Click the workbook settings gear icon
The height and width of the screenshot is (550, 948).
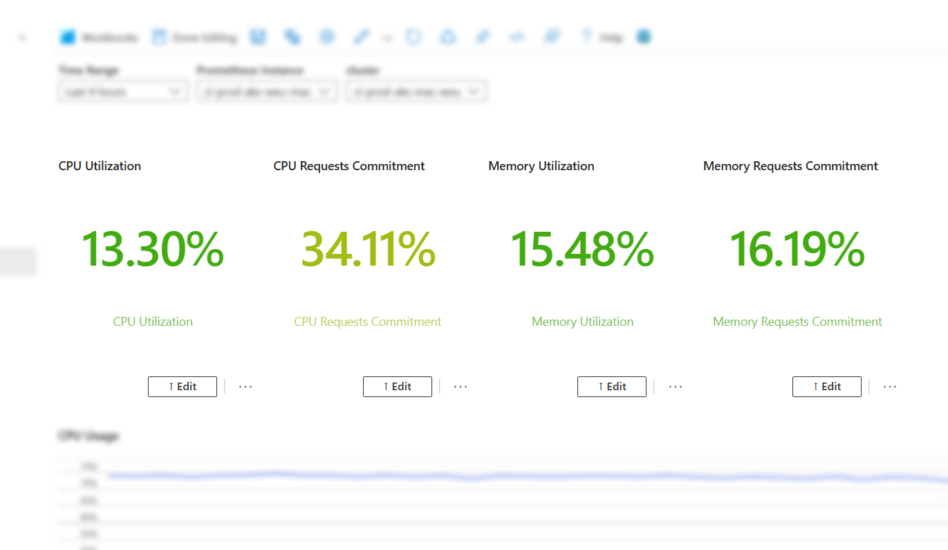(x=327, y=37)
